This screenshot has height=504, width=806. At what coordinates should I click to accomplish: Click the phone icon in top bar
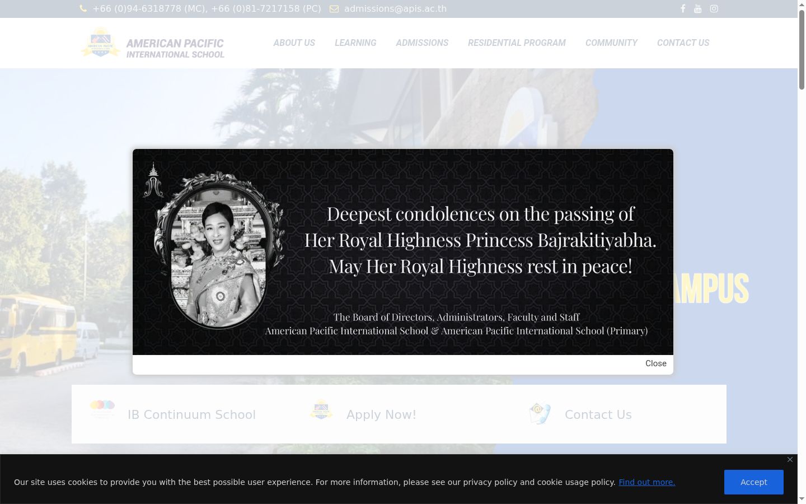83,9
